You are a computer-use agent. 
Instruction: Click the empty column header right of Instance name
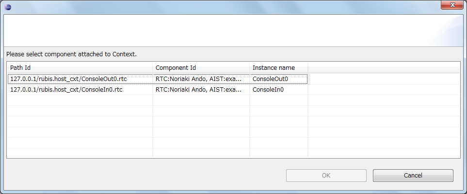(384, 67)
